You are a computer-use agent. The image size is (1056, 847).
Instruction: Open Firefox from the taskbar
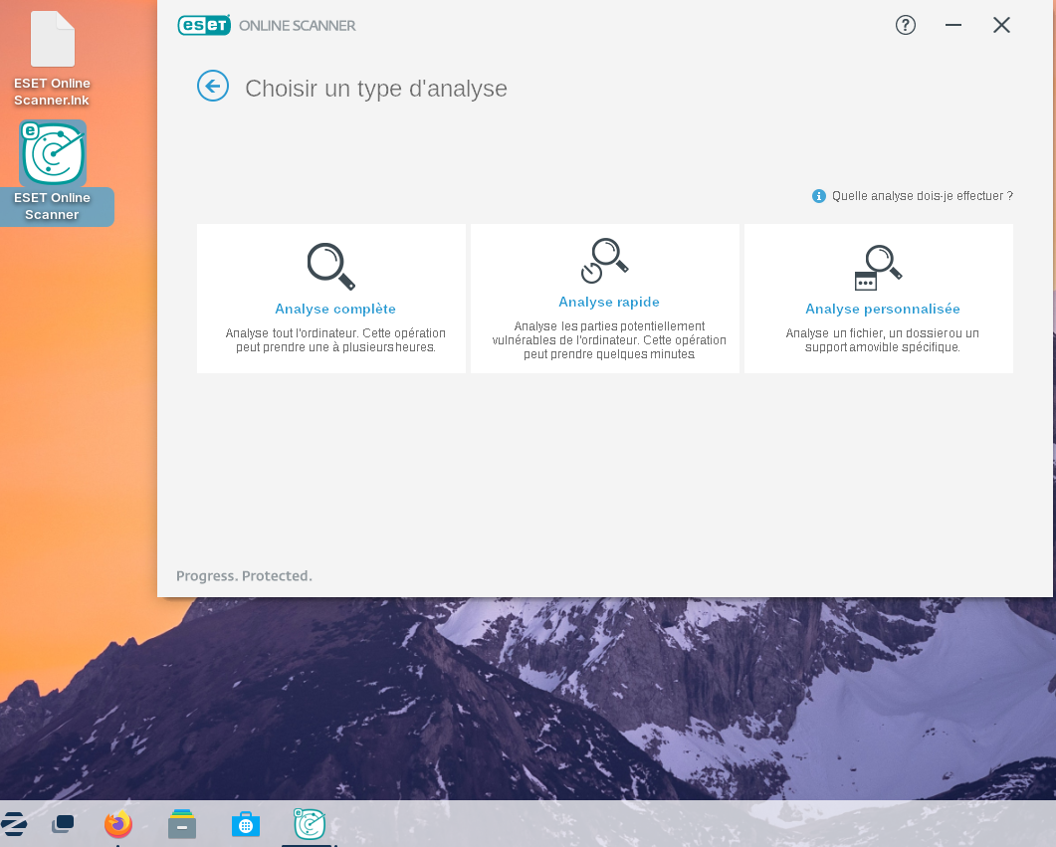(x=118, y=824)
